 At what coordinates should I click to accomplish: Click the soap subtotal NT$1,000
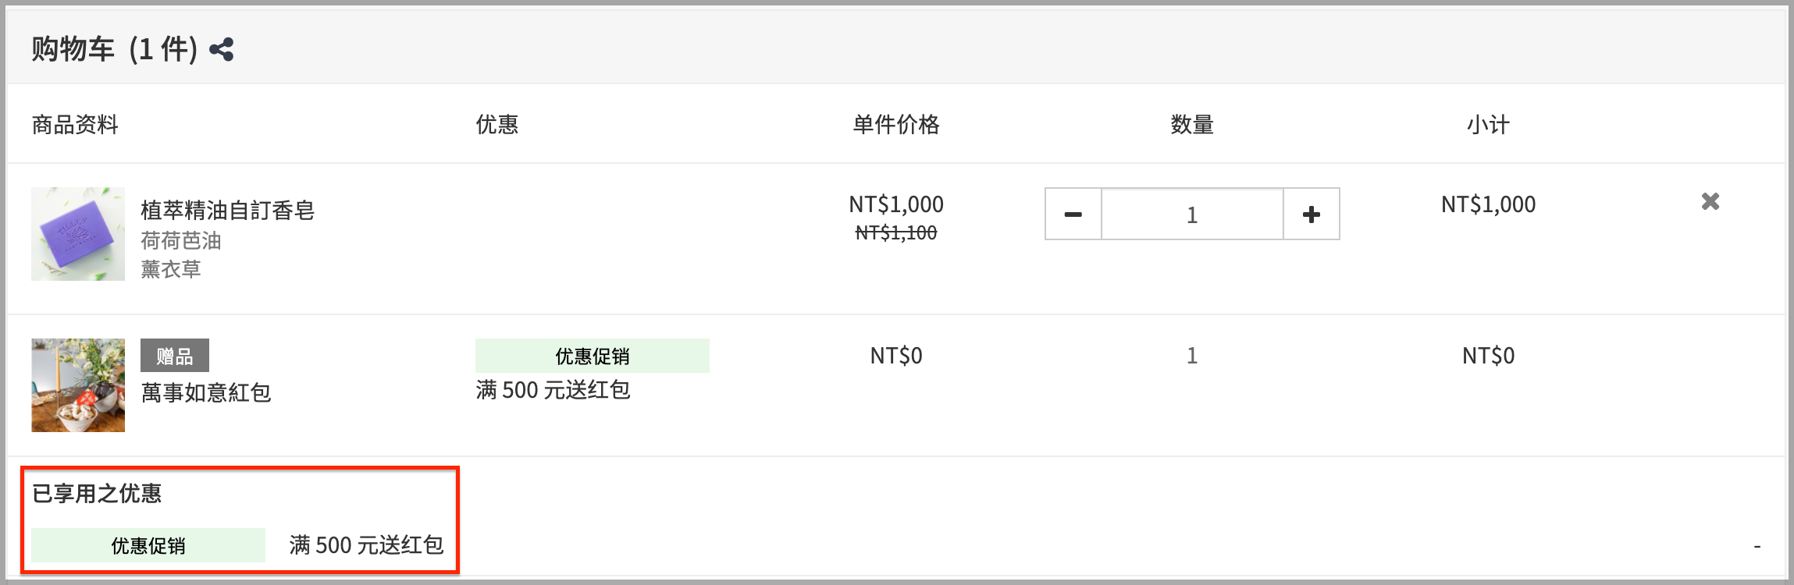click(1488, 204)
